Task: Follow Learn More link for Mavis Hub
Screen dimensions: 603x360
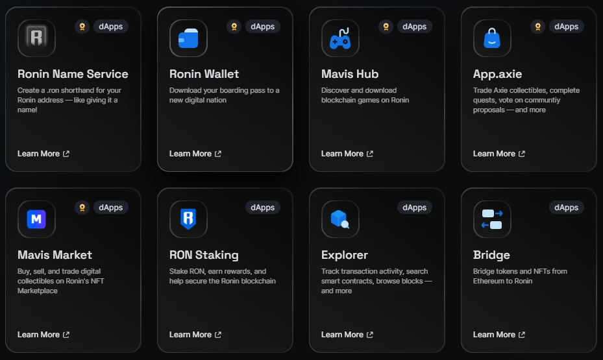Action: (x=347, y=154)
